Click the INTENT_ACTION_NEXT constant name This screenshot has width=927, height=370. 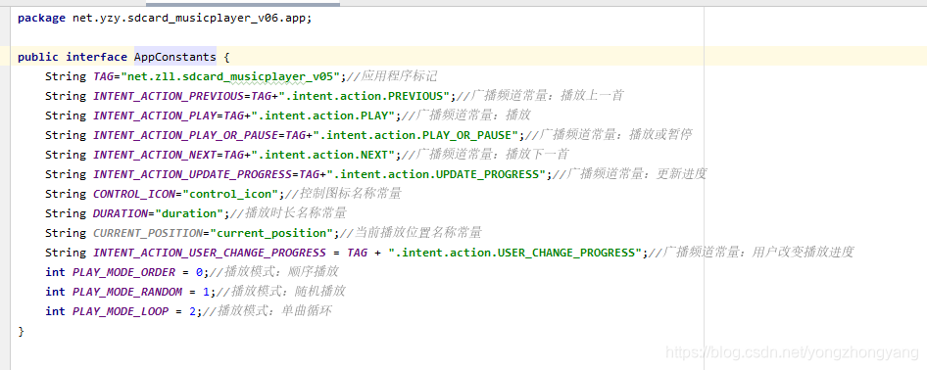tap(154, 155)
